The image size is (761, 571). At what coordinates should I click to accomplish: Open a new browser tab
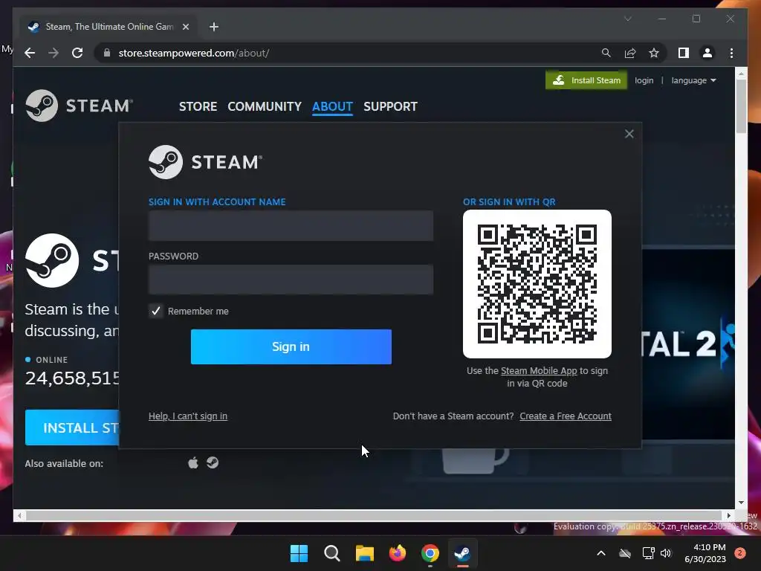[214, 27]
